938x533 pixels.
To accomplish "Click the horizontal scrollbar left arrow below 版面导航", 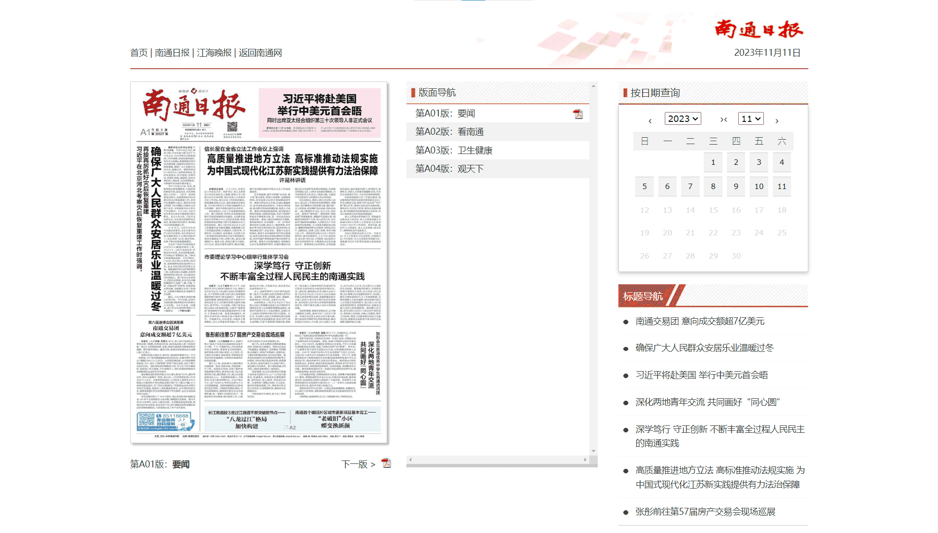I will pyautogui.click(x=410, y=460).
